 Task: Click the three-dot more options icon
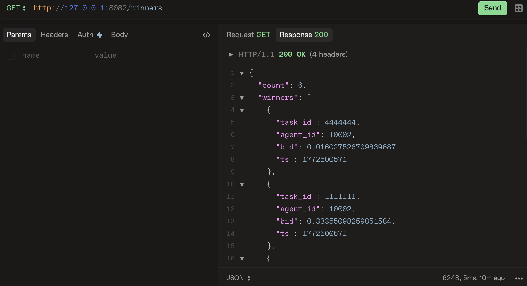(519, 278)
